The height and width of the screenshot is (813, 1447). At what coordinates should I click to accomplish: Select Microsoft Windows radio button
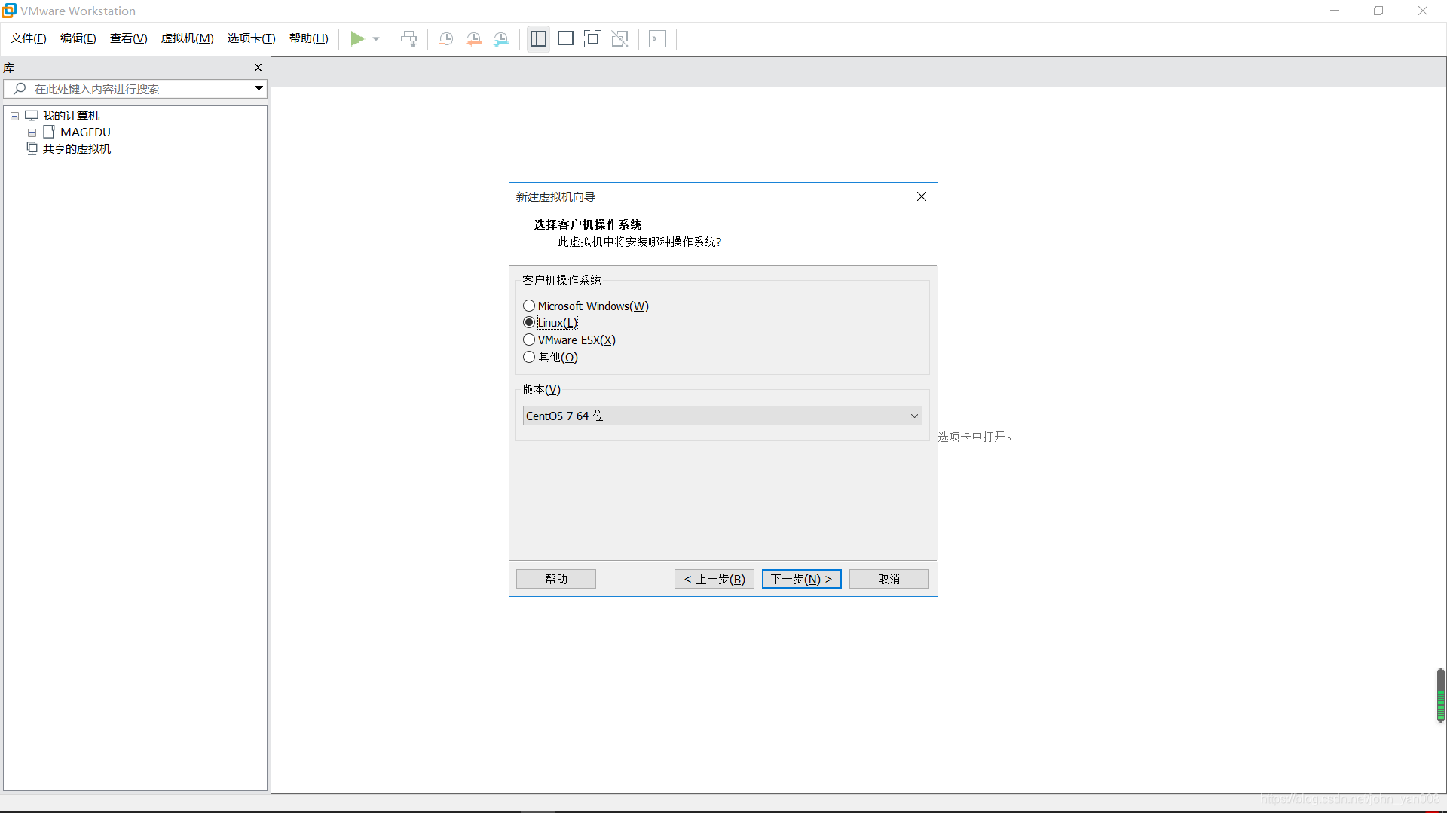[x=529, y=306]
